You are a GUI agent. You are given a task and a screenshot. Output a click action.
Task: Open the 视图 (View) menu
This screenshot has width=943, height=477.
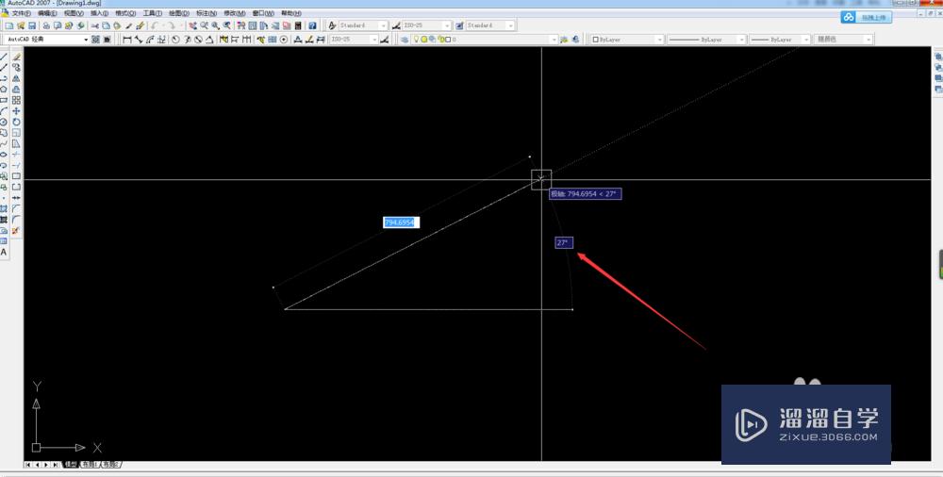click(x=74, y=12)
